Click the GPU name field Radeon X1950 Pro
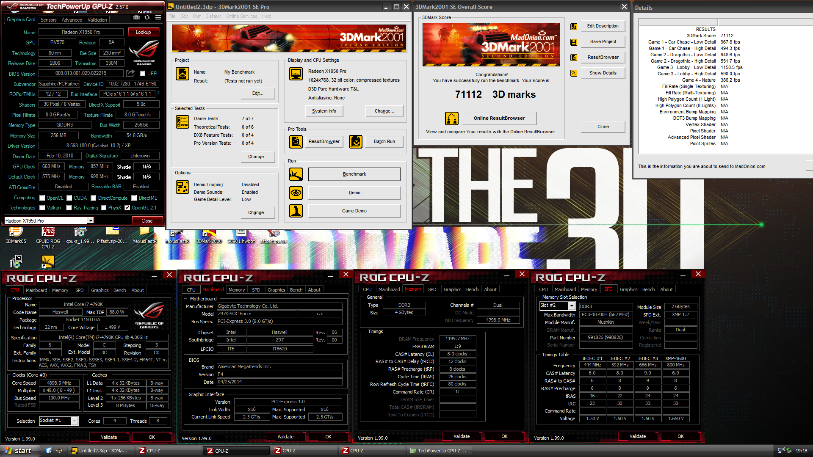Viewport: 813px width, 457px height. click(x=81, y=32)
